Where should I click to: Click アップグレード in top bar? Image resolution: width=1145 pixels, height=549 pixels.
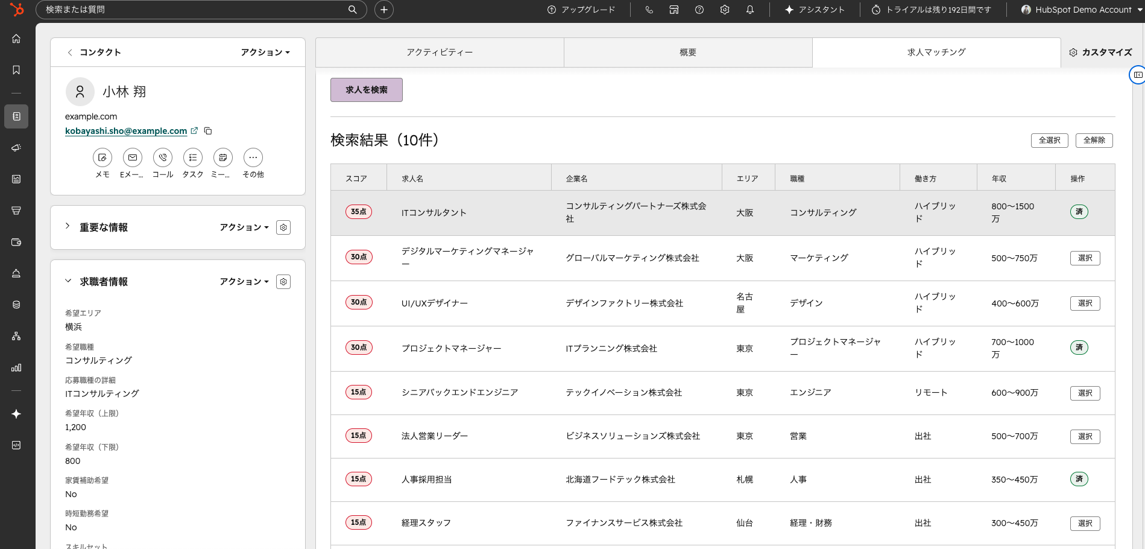point(581,10)
